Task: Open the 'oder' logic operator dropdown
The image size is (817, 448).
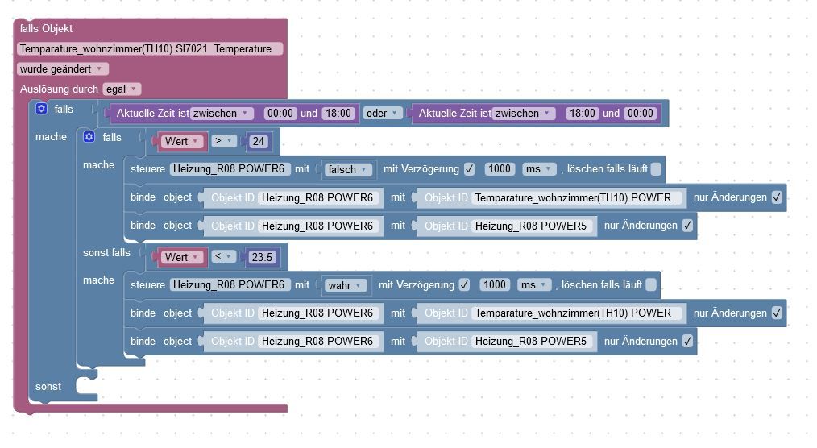Action: pos(381,113)
